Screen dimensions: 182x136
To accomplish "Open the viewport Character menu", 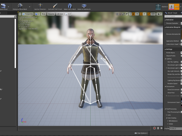I will pos(51,14).
